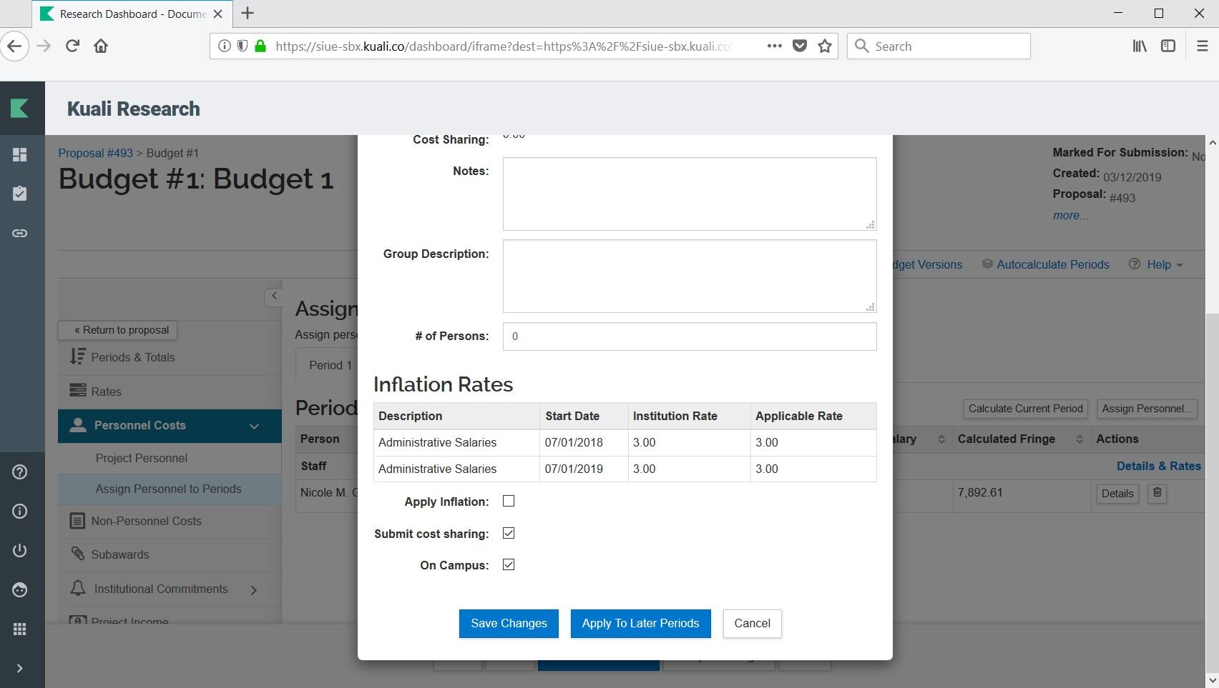Image resolution: width=1219 pixels, height=688 pixels.
Task: Open the question mark help sidebar icon
Action: pyautogui.click(x=20, y=472)
